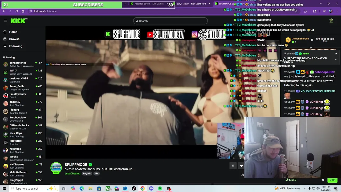Image resolution: width=341 pixels, height=192 pixels.
Task: Open the Chrome profile avatar
Action: click(331, 11)
